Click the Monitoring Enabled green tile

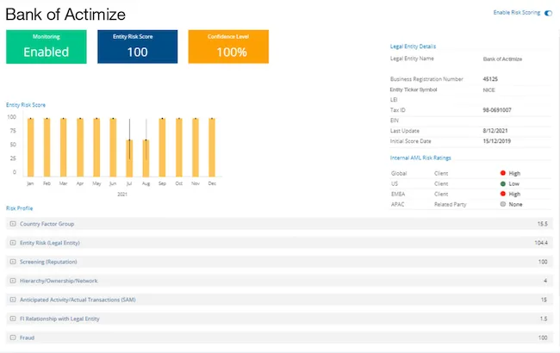(x=46, y=46)
